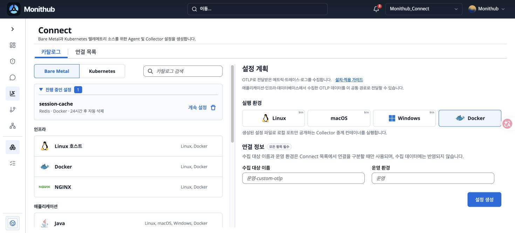Collapse the 진행 중인 설정 section
Image resolution: width=515 pixels, height=233 pixels.
click(41, 90)
